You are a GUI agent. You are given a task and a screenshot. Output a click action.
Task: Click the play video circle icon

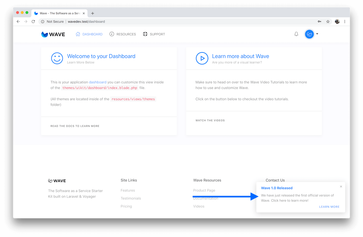[x=202, y=58]
